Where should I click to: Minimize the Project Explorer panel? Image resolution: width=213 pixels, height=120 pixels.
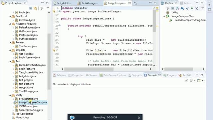(42, 3)
